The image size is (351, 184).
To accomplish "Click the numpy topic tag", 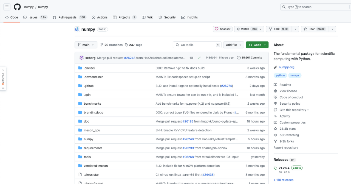I will click(x=295, y=75).
